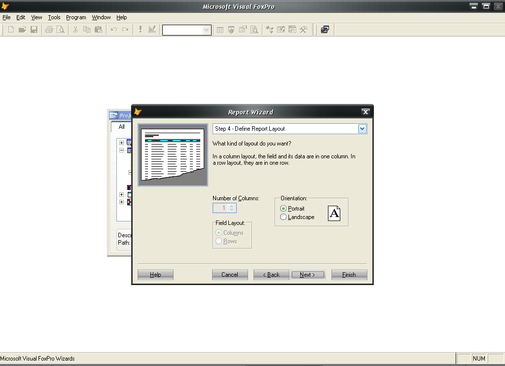
Task: Click the Document View toolbar icon
Action: 254,30
